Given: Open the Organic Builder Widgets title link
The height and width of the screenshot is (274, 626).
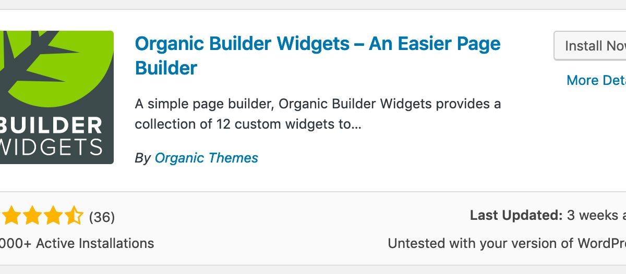Looking at the screenshot, I should point(318,55).
